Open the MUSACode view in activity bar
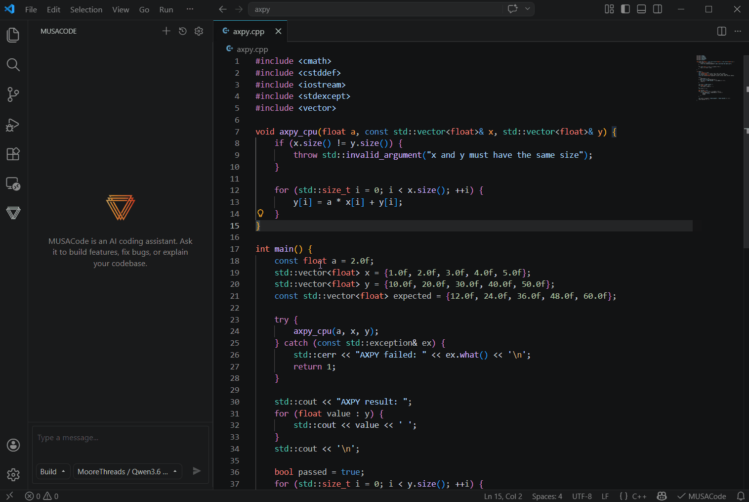 (x=13, y=213)
